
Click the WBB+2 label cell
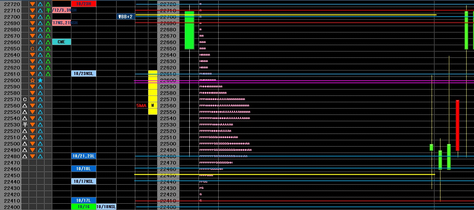pyautogui.click(x=126, y=17)
